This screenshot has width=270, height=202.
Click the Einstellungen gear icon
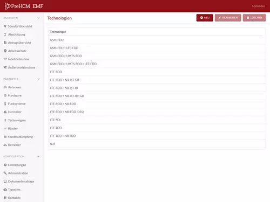5,165
